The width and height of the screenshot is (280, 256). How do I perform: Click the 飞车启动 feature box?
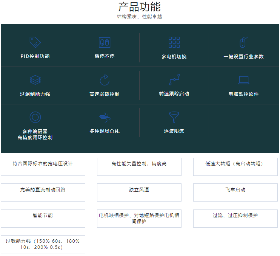[235, 192]
